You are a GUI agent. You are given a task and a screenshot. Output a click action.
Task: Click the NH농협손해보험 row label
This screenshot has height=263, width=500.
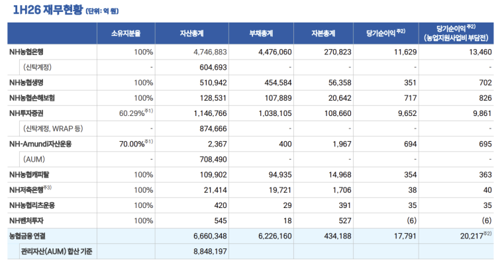point(32,97)
